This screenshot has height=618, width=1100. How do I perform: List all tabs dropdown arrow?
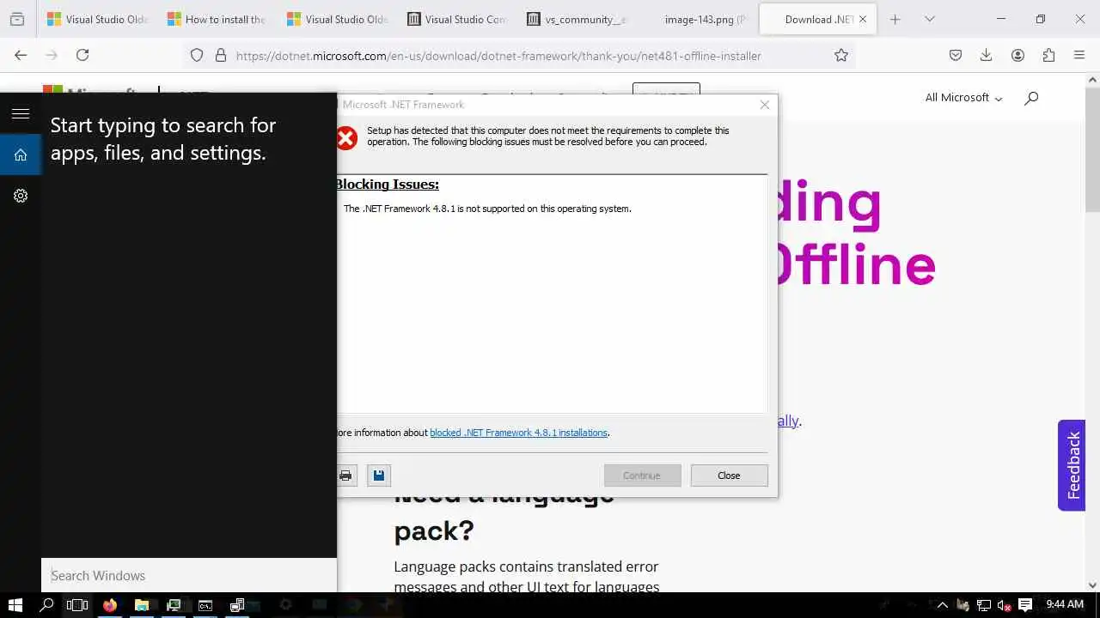[x=929, y=19]
